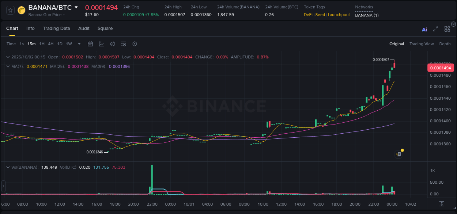
Task: Open the widgets grid icon
Action: point(447,28)
